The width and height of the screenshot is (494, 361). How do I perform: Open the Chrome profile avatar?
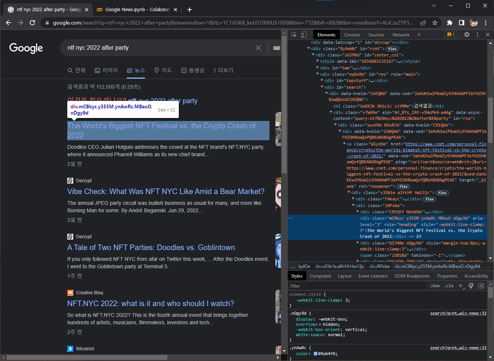pyautogui.click(x=474, y=23)
